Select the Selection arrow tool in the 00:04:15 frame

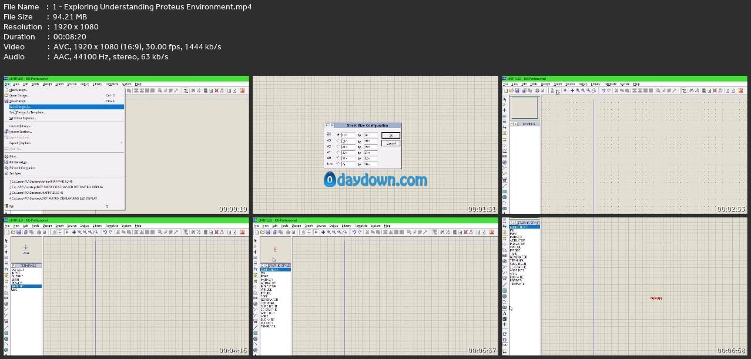pos(6,240)
